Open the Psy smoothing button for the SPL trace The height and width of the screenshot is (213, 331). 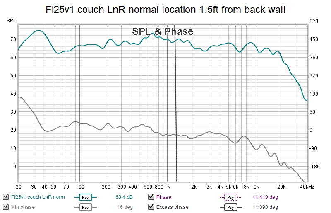tap(85, 197)
